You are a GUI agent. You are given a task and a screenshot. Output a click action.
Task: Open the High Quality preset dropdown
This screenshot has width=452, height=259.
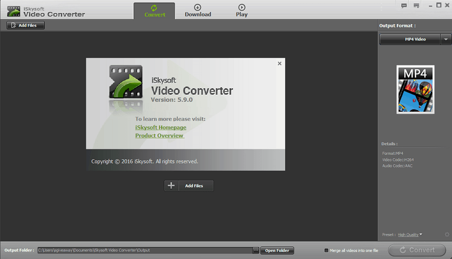coord(410,234)
